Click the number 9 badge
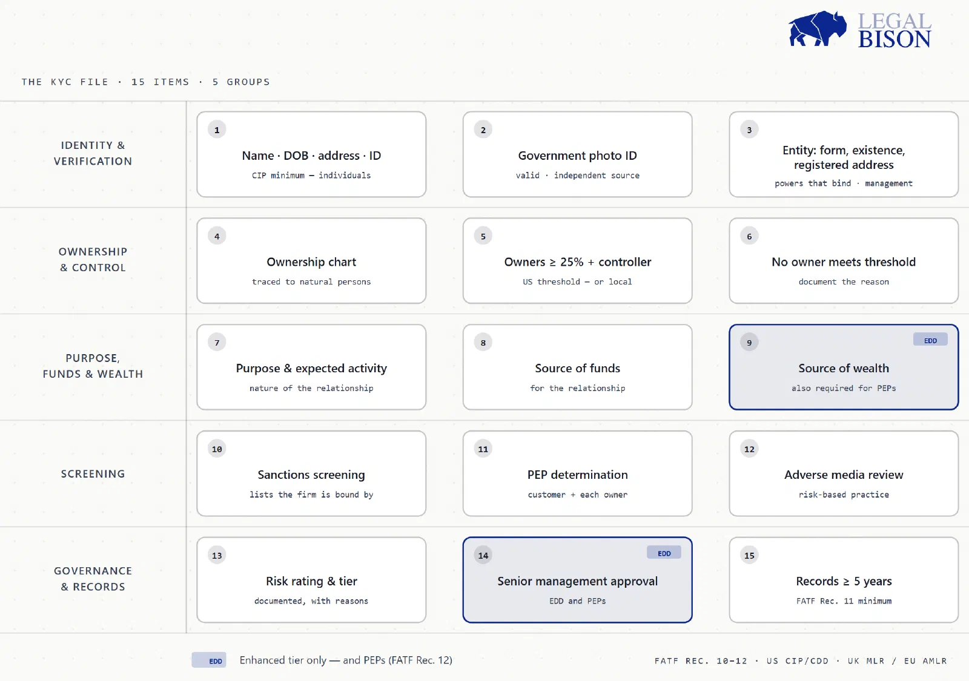The image size is (969, 681). click(x=749, y=343)
